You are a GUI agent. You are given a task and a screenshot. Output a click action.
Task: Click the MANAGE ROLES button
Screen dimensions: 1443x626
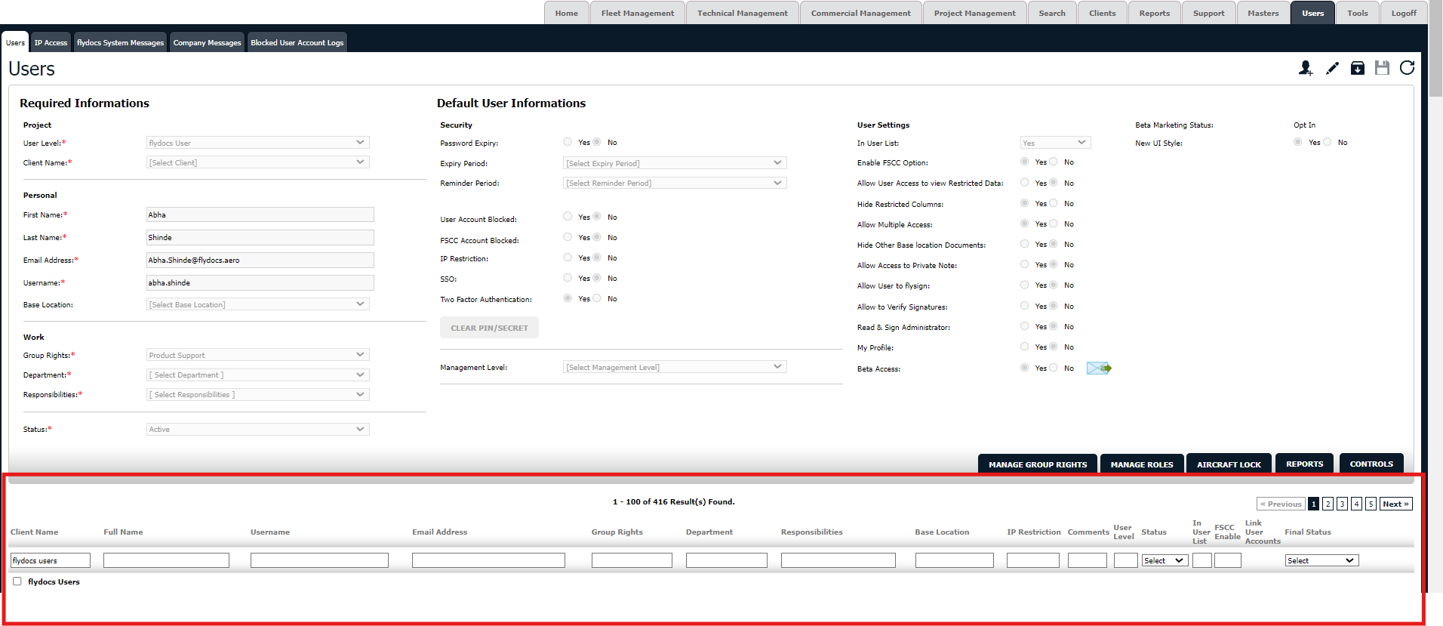tap(1142, 464)
